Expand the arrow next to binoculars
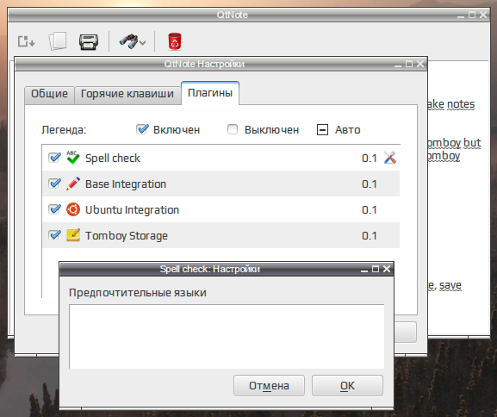Viewport: 497px width, 417px height. coord(143,42)
